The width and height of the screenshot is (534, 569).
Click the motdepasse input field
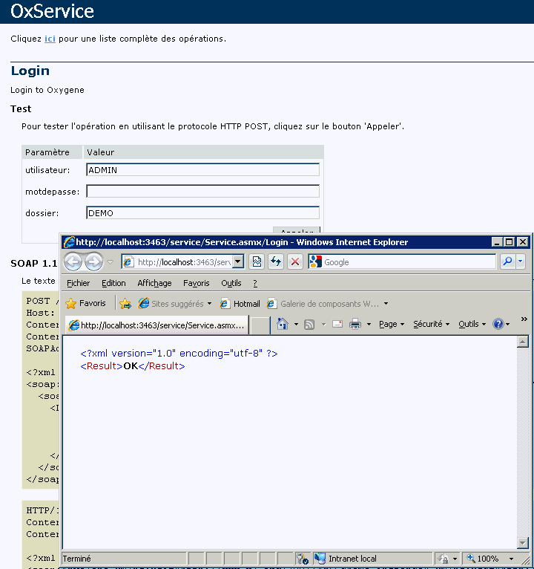point(203,191)
